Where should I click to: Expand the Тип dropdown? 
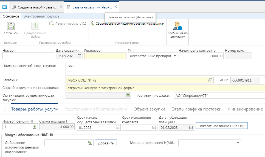pyautogui.click(x=175, y=56)
